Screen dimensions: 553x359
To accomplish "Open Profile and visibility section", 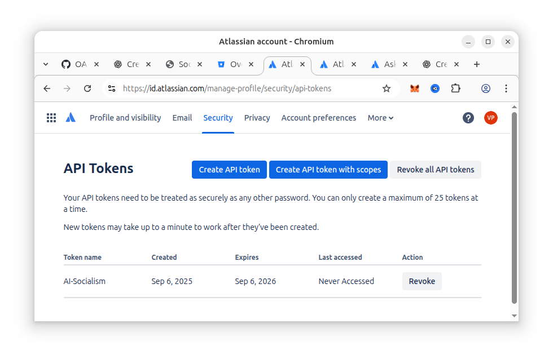I will [x=125, y=118].
